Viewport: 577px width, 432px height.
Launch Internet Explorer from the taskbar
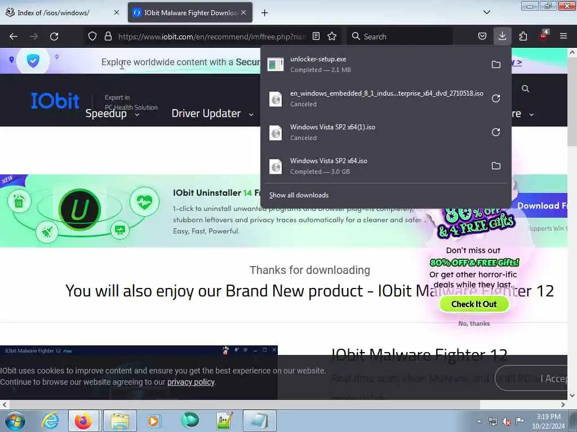(x=50, y=421)
